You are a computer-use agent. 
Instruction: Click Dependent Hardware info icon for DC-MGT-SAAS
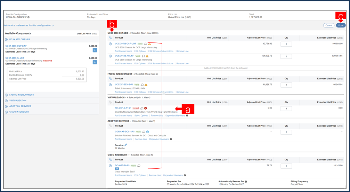(x=185, y=175)
